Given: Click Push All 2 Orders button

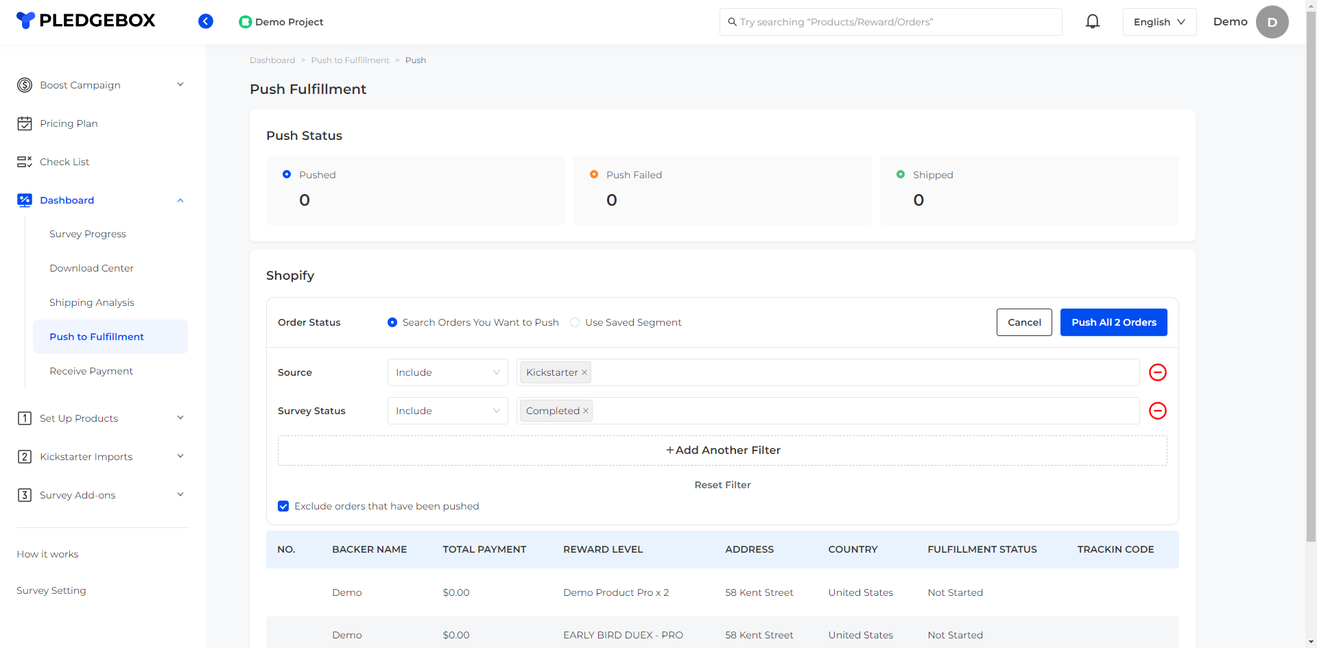Looking at the screenshot, I should (1114, 322).
